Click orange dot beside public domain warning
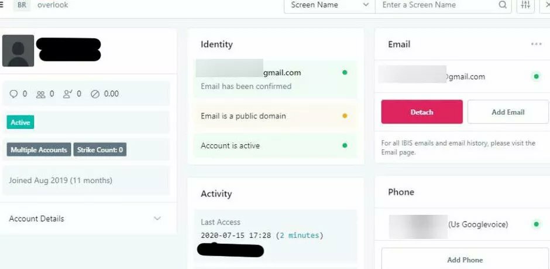The height and width of the screenshot is (269, 550). point(345,116)
